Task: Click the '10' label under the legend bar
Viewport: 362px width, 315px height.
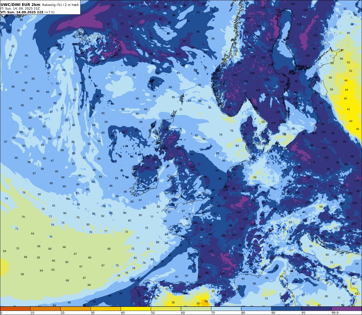Action: point(32,313)
